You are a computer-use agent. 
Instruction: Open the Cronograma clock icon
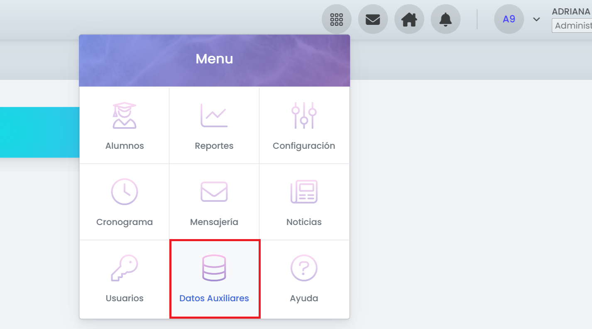click(x=125, y=191)
